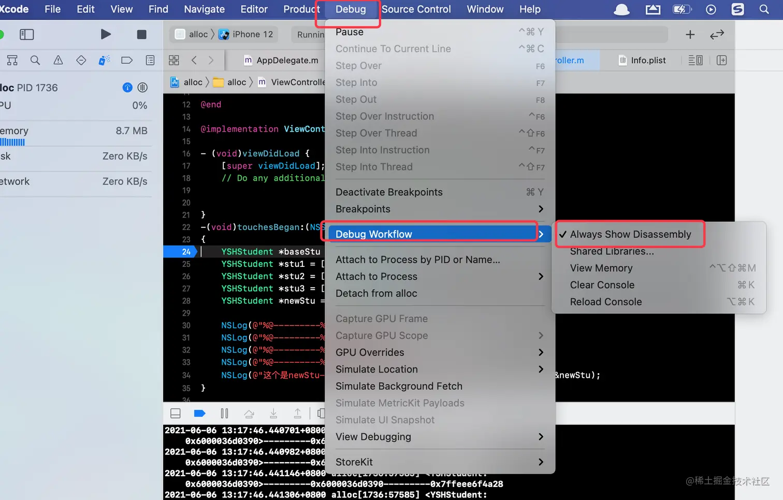Open Spotlight search in the macOS menu bar

(x=764, y=9)
